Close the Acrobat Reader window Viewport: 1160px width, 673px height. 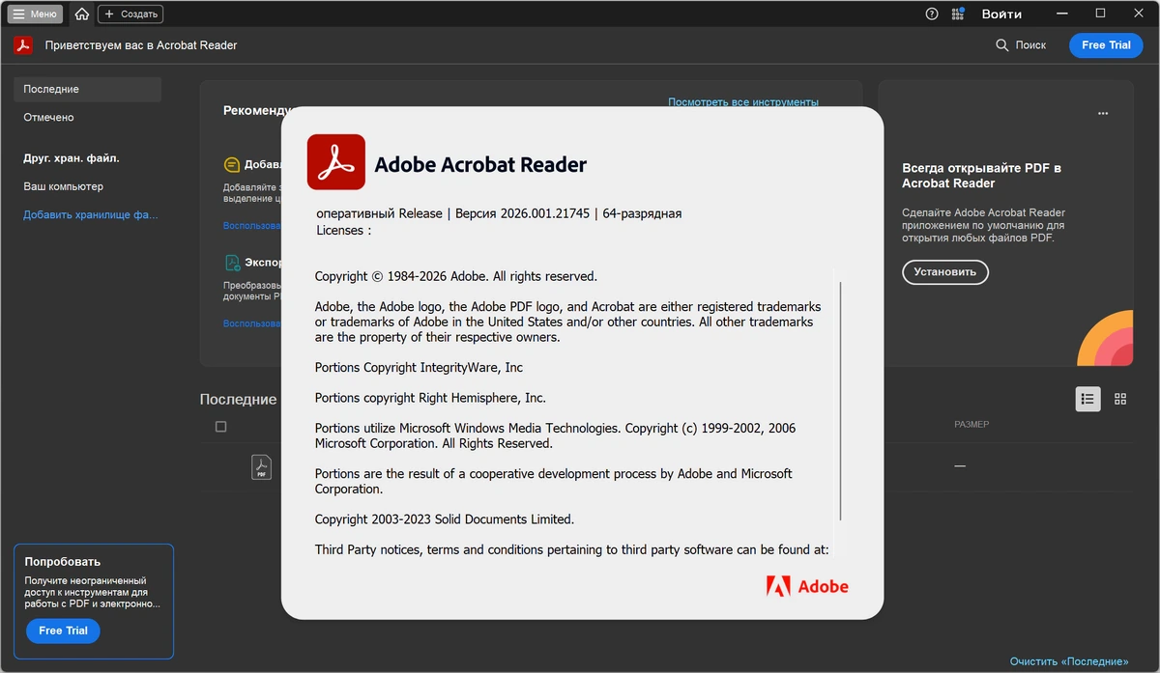tap(1138, 14)
